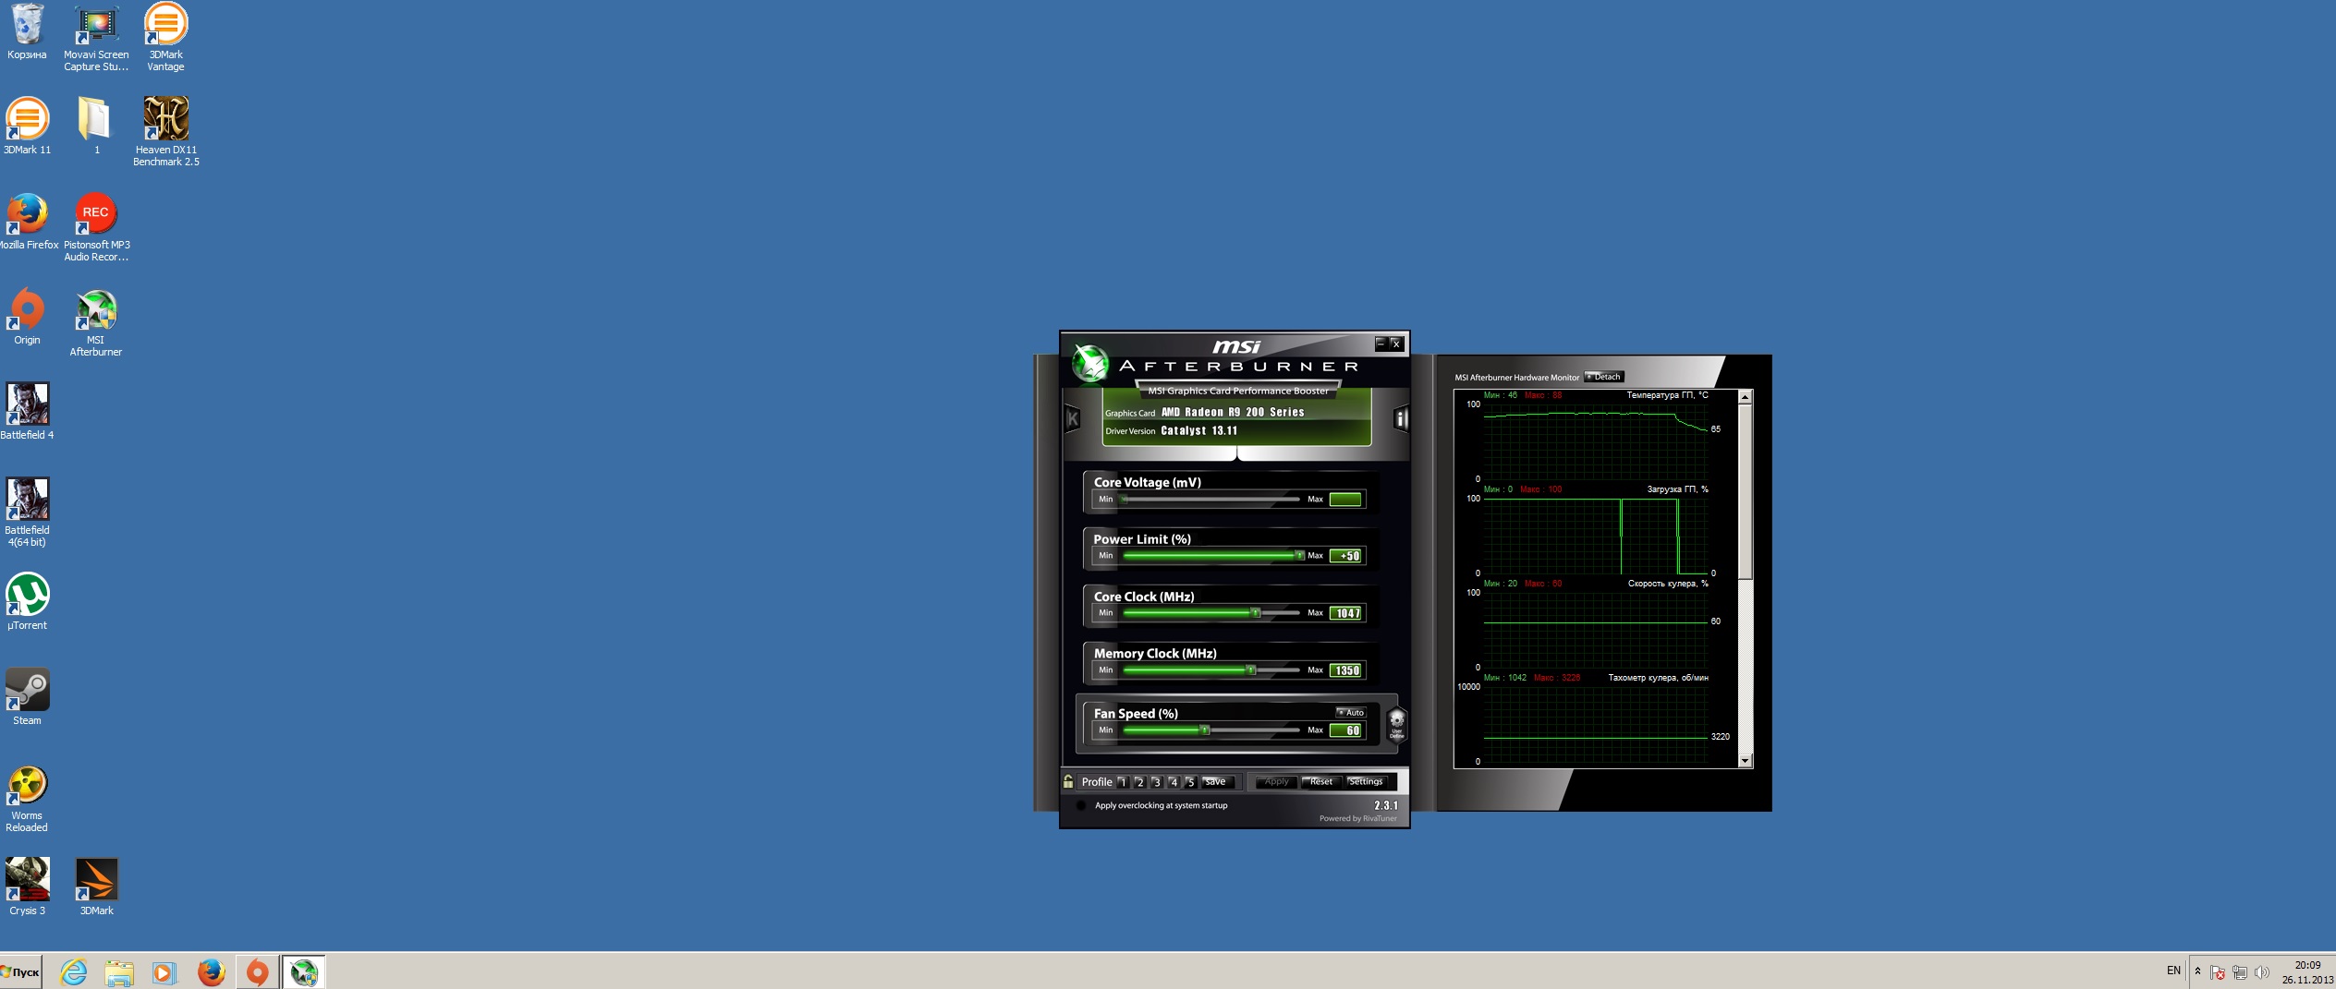Open the 3DMark Vantage desktop shortcut
Screen dimensions: 2336x989
pyautogui.click(x=165, y=38)
